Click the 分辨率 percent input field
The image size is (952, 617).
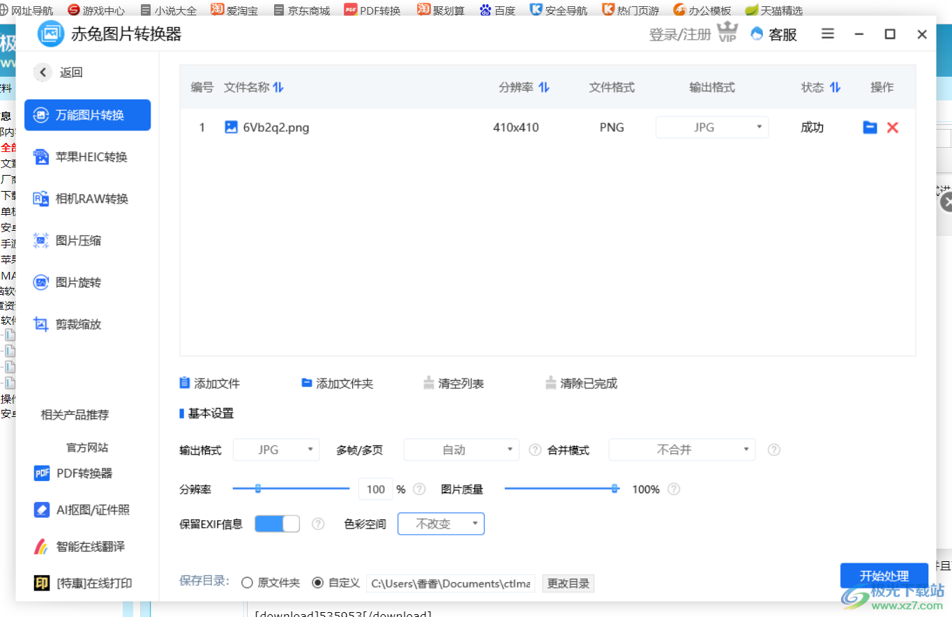pos(376,489)
